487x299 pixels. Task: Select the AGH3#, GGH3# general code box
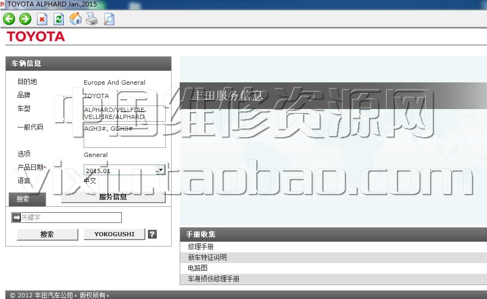coord(124,136)
